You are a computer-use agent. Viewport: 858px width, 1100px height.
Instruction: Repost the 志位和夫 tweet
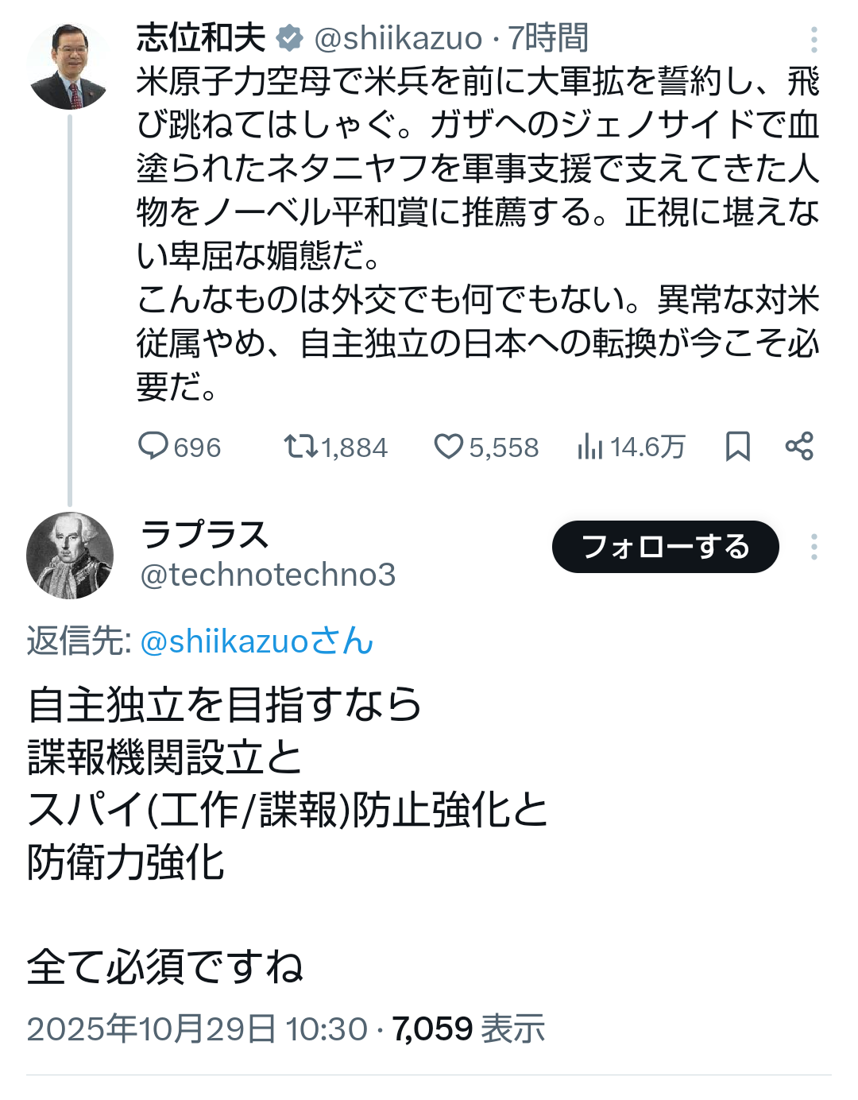(301, 446)
